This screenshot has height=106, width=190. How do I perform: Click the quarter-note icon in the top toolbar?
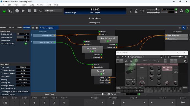pyautogui.click(x=131, y=11)
